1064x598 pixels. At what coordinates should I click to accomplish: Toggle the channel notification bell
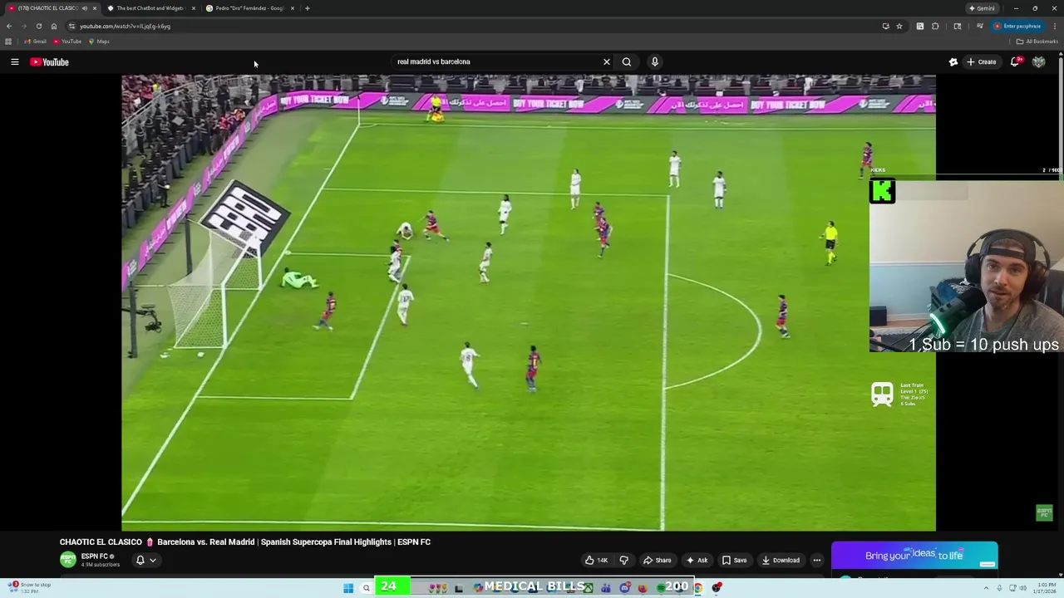[x=140, y=560]
